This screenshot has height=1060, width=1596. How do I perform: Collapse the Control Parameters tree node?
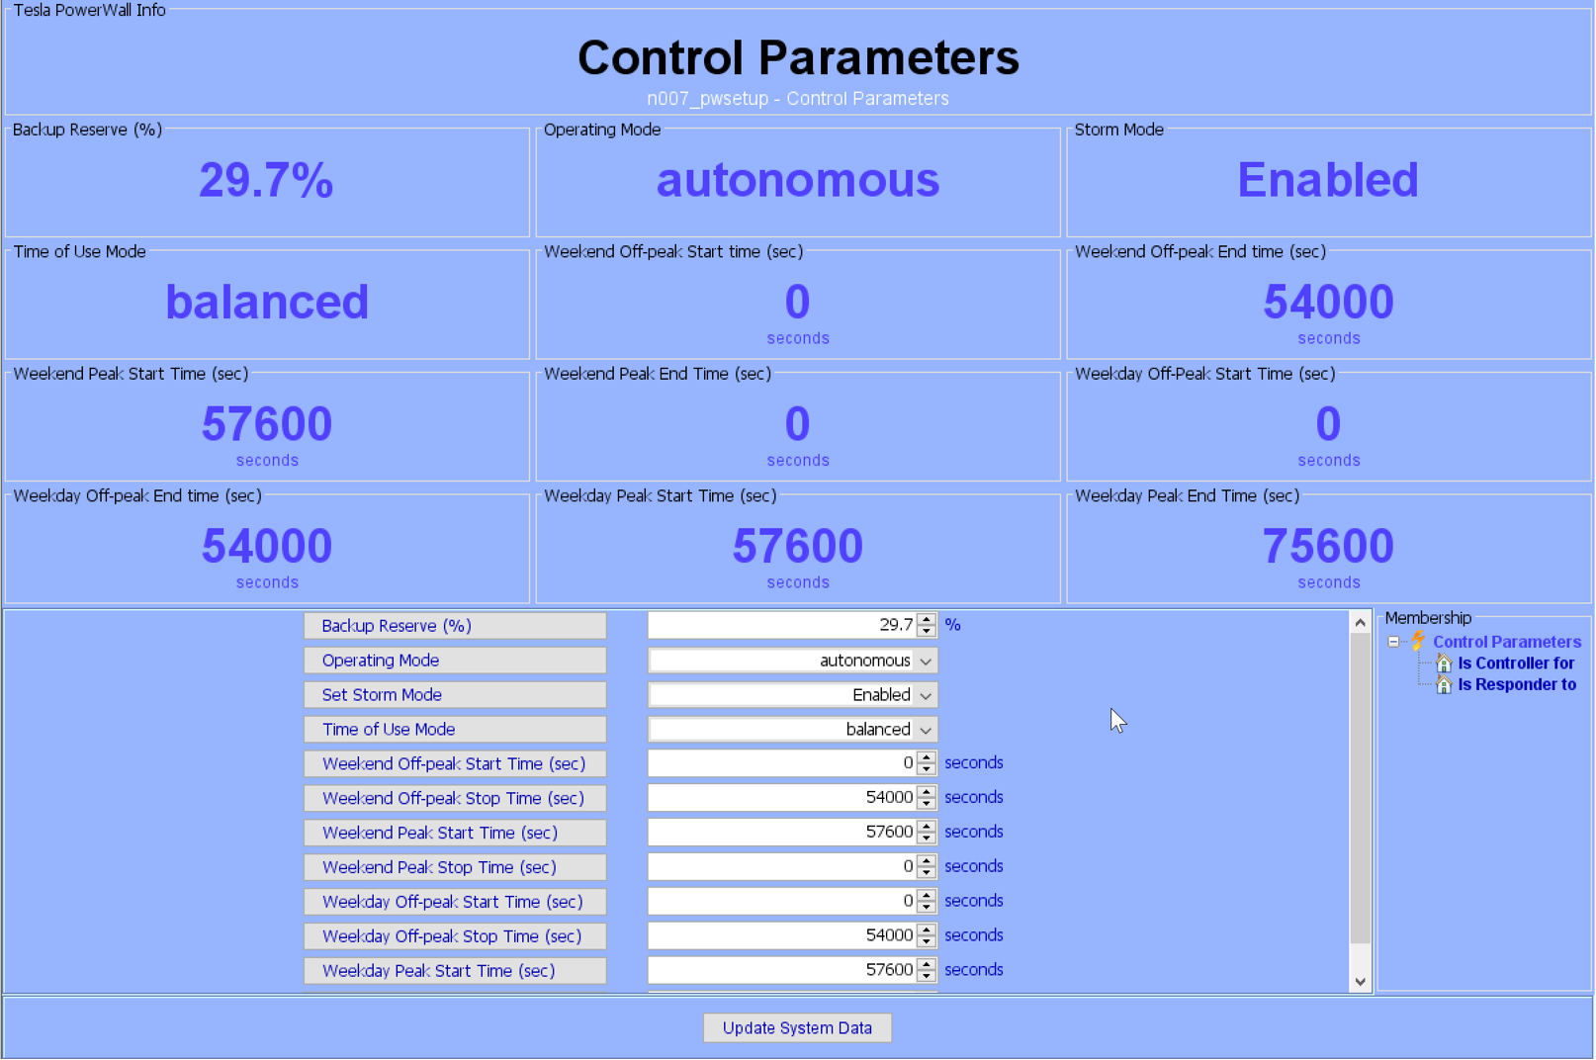[x=1393, y=642]
